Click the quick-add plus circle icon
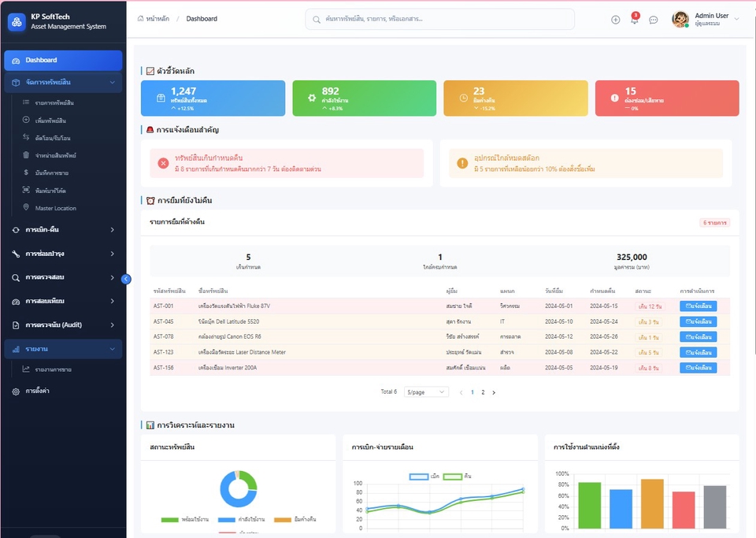 (x=615, y=19)
